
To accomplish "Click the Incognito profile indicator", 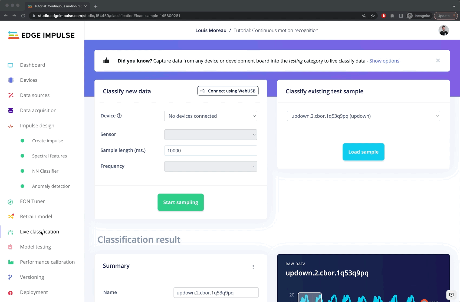I will tap(419, 16).
